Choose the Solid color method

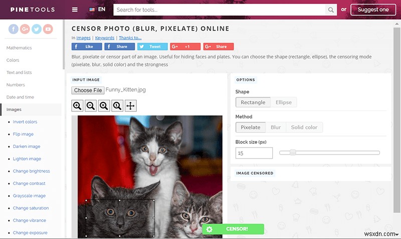304,127
